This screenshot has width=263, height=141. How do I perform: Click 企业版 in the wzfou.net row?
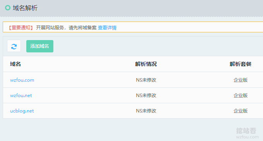(x=241, y=96)
